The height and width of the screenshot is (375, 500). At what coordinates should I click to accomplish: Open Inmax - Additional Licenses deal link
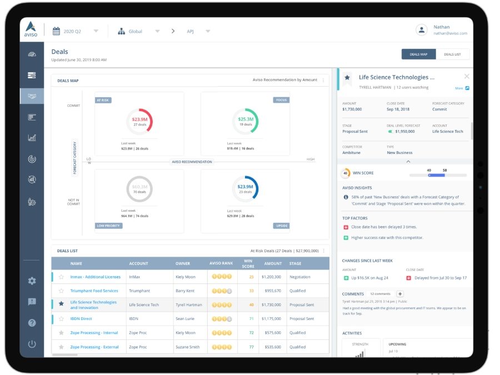coord(96,277)
